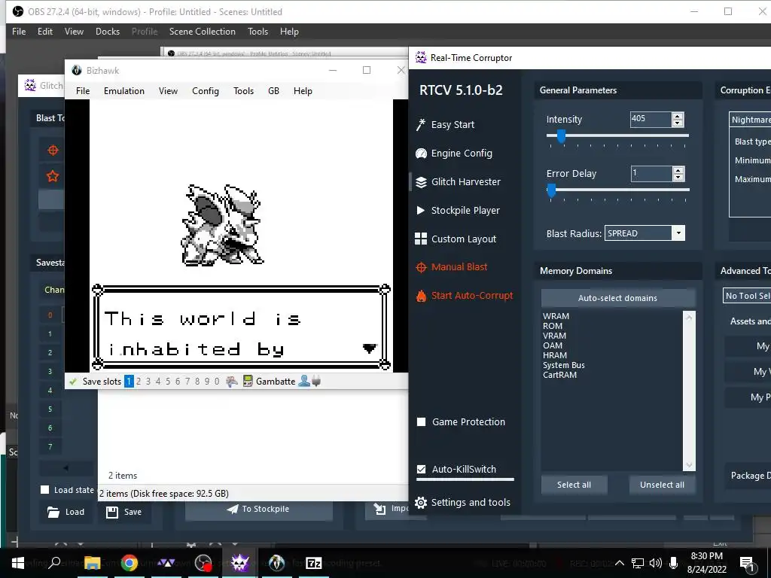Select ROM memory domain
This screenshot has height=578, width=771.
tap(552, 326)
